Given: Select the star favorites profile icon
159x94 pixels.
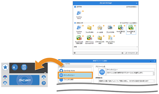Looking at the screenshot, I should 5,67.
